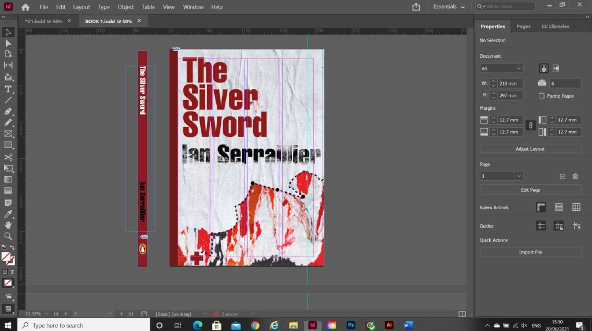592x331 pixels.
Task: Set landscape page orientation
Action: pyautogui.click(x=556, y=68)
